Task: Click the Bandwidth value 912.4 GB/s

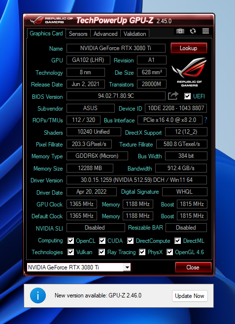Action: [x=181, y=168]
